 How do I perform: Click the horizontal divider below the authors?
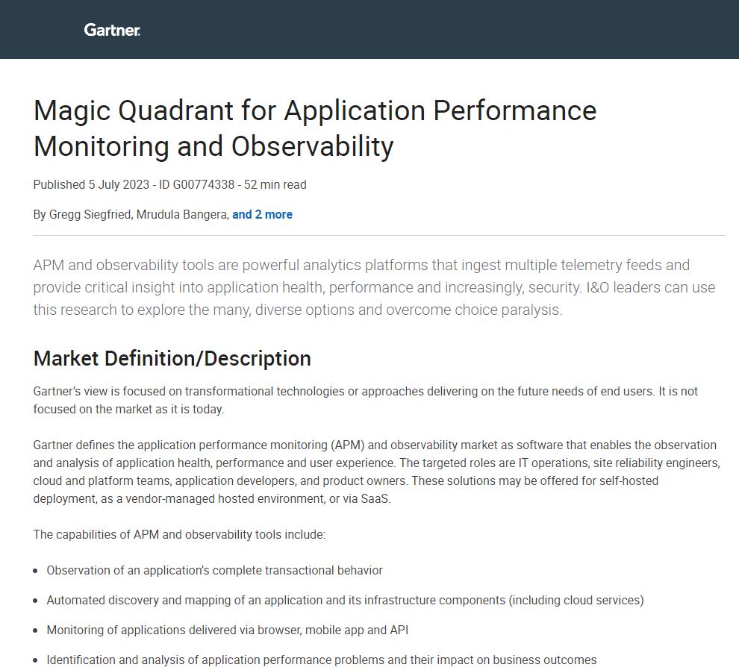tap(379, 236)
